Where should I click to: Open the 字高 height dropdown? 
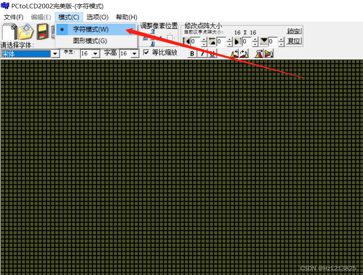pos(135,54)
